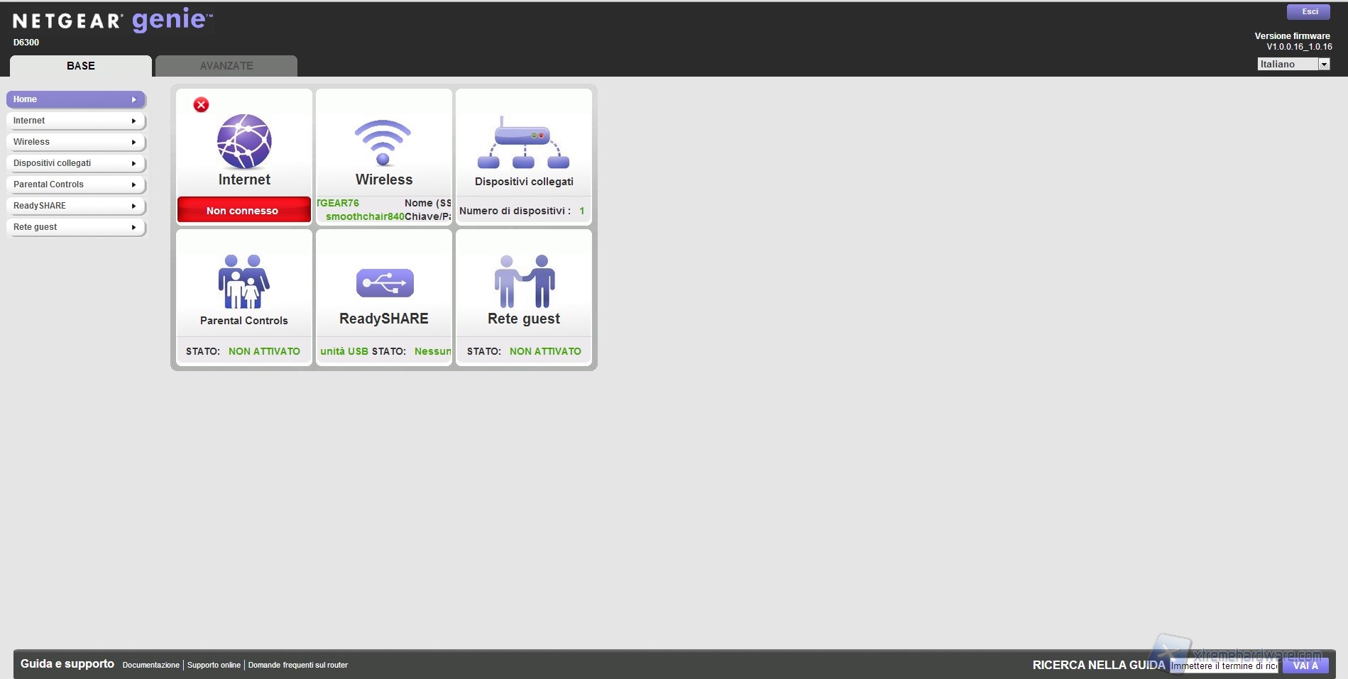Switch to the AVANZATE tab
This screenshot has width=1348, height=679.
pyautogui.click(x=226, y=66)
